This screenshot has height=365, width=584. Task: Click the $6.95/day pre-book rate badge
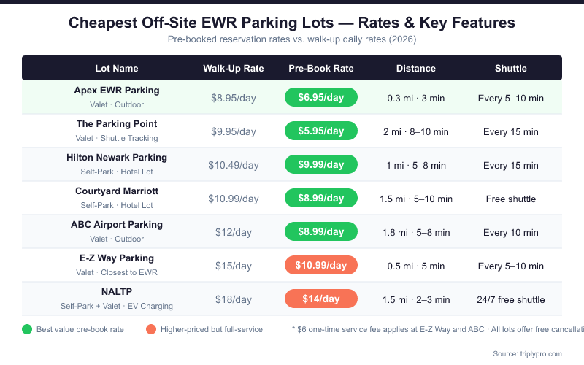[321, 98]
